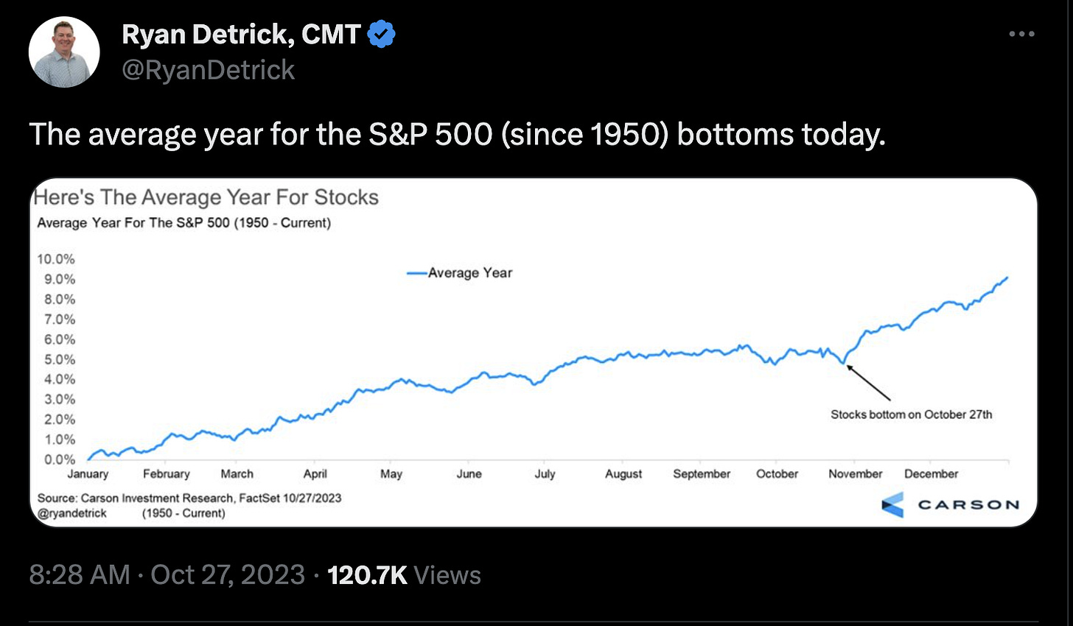Viewport: 1073px width, 626px height.
Task: Click the Ryan Detrick, CMT display name
Action: tap(241, 34)
